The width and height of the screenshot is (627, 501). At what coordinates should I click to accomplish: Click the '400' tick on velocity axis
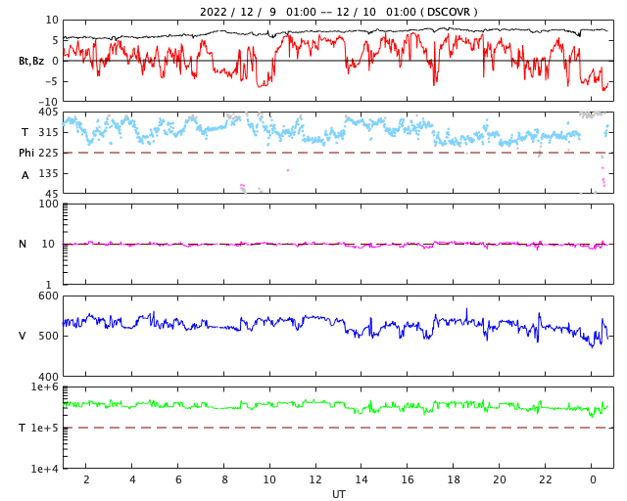(48, 377)
